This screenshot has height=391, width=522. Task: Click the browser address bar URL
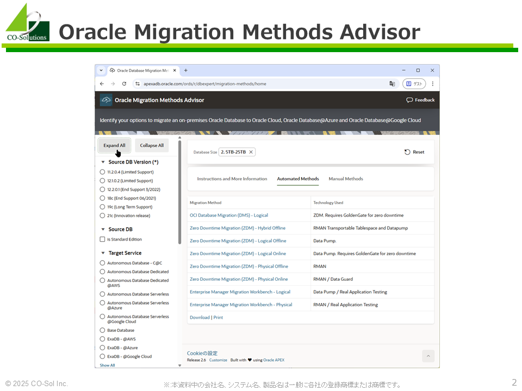coord(205,84)
